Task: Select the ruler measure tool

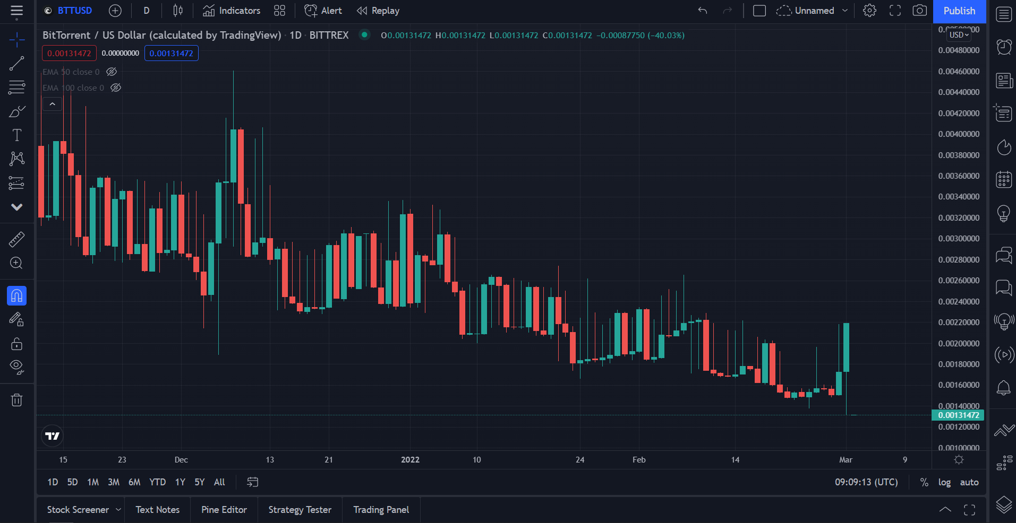Action: coord(16,239)
